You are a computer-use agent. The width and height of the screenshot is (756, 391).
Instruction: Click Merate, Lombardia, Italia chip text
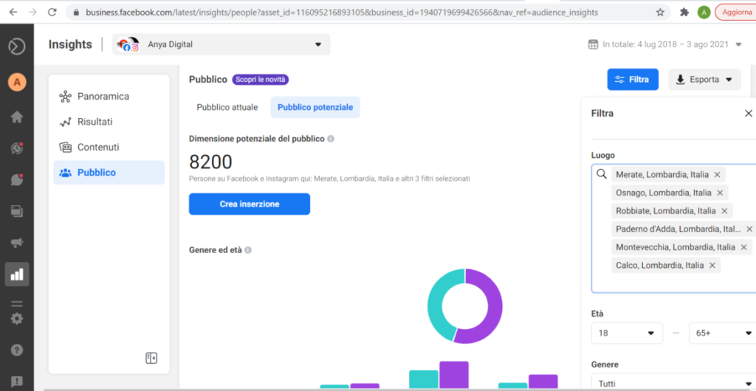tap(662, 174)
